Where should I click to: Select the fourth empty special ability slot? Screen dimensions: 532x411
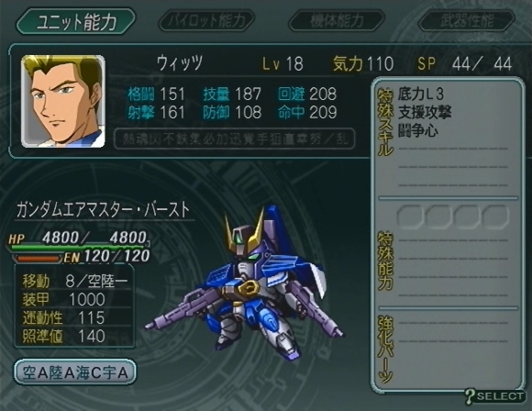(495, 216)
